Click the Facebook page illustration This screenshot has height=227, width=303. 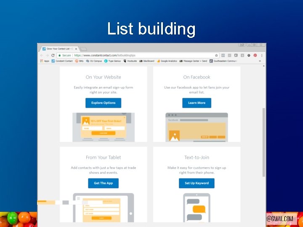tap(197, 127)
